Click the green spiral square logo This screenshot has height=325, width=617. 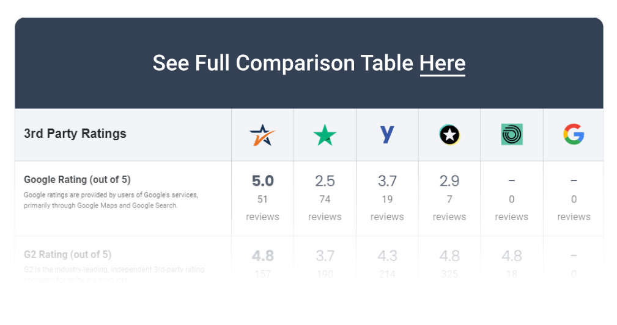pos(512,135)
